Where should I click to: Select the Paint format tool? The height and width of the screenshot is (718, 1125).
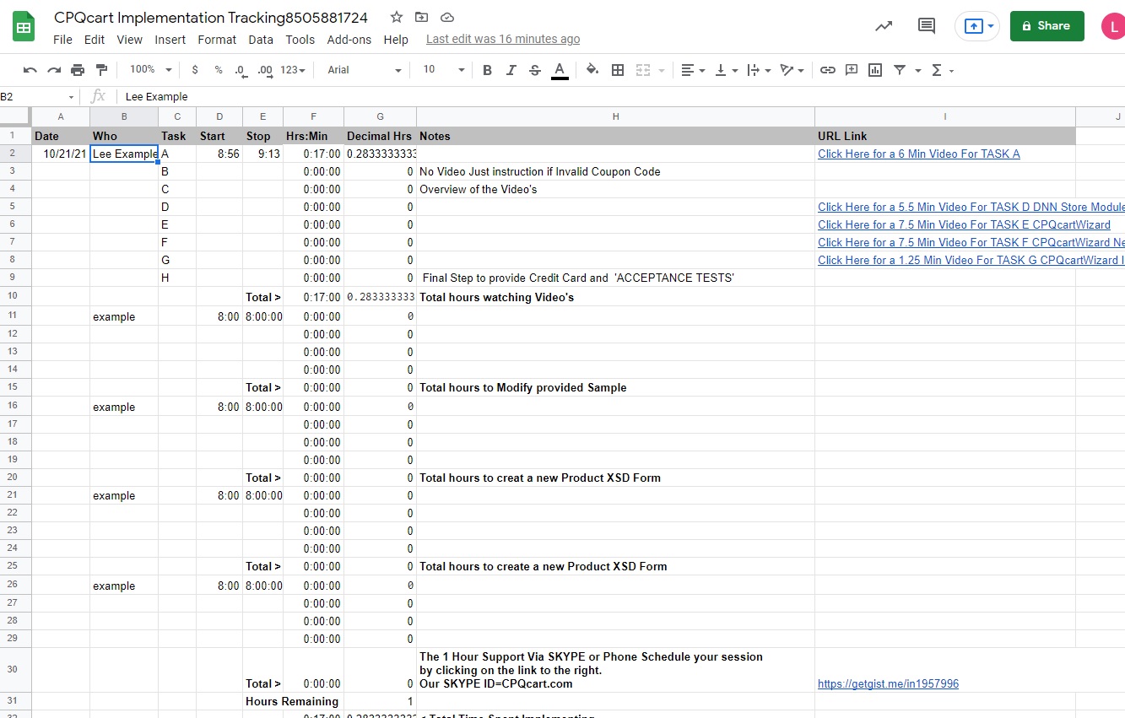pos(101,70)
